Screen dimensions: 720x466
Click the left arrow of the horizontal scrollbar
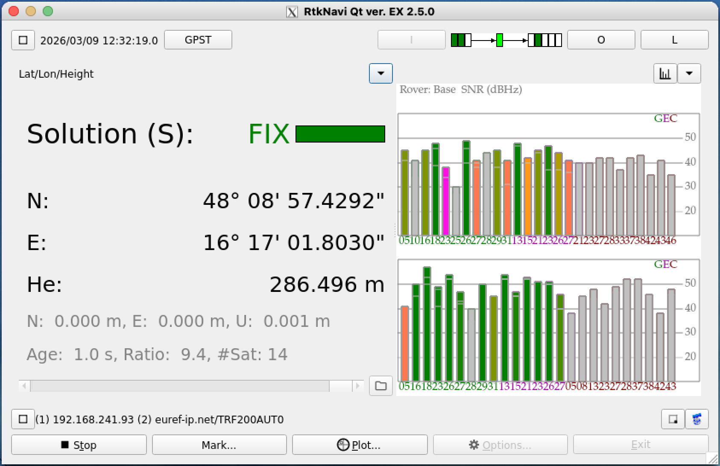[24, 386]
